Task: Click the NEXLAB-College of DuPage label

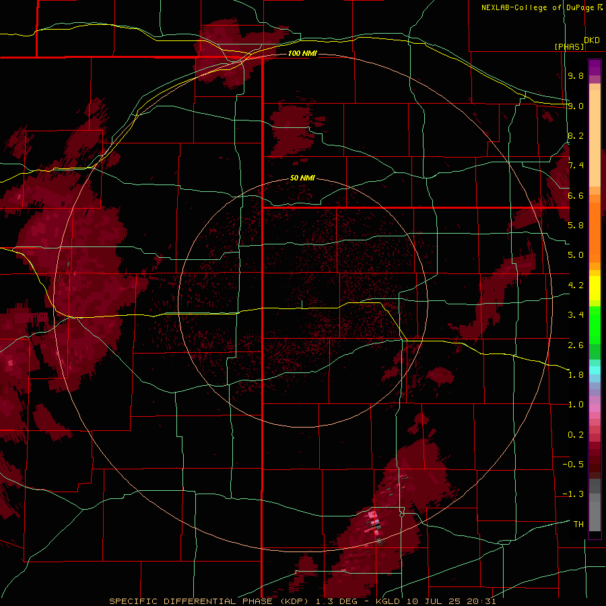Action: (539, 7)
